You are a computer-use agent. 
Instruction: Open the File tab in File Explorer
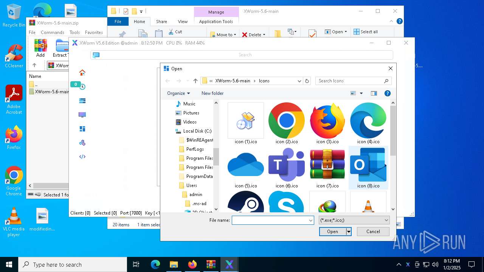point(118,22)
